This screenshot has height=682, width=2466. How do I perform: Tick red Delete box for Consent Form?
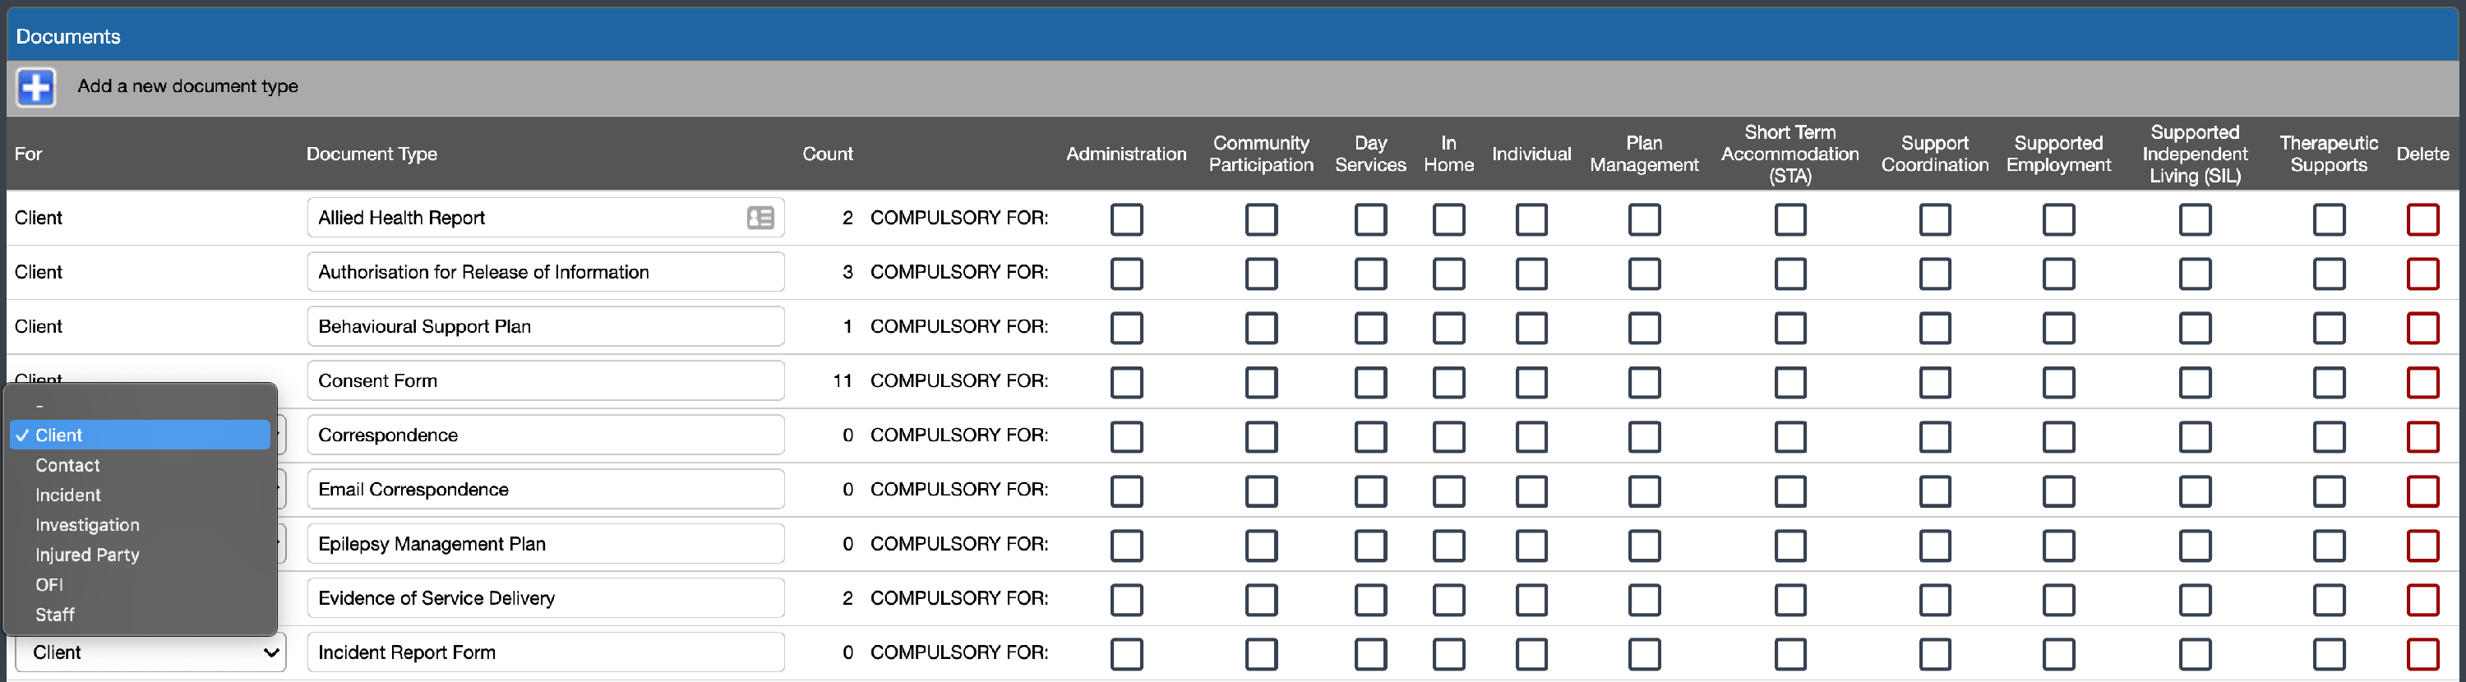tap(2422, 381)
